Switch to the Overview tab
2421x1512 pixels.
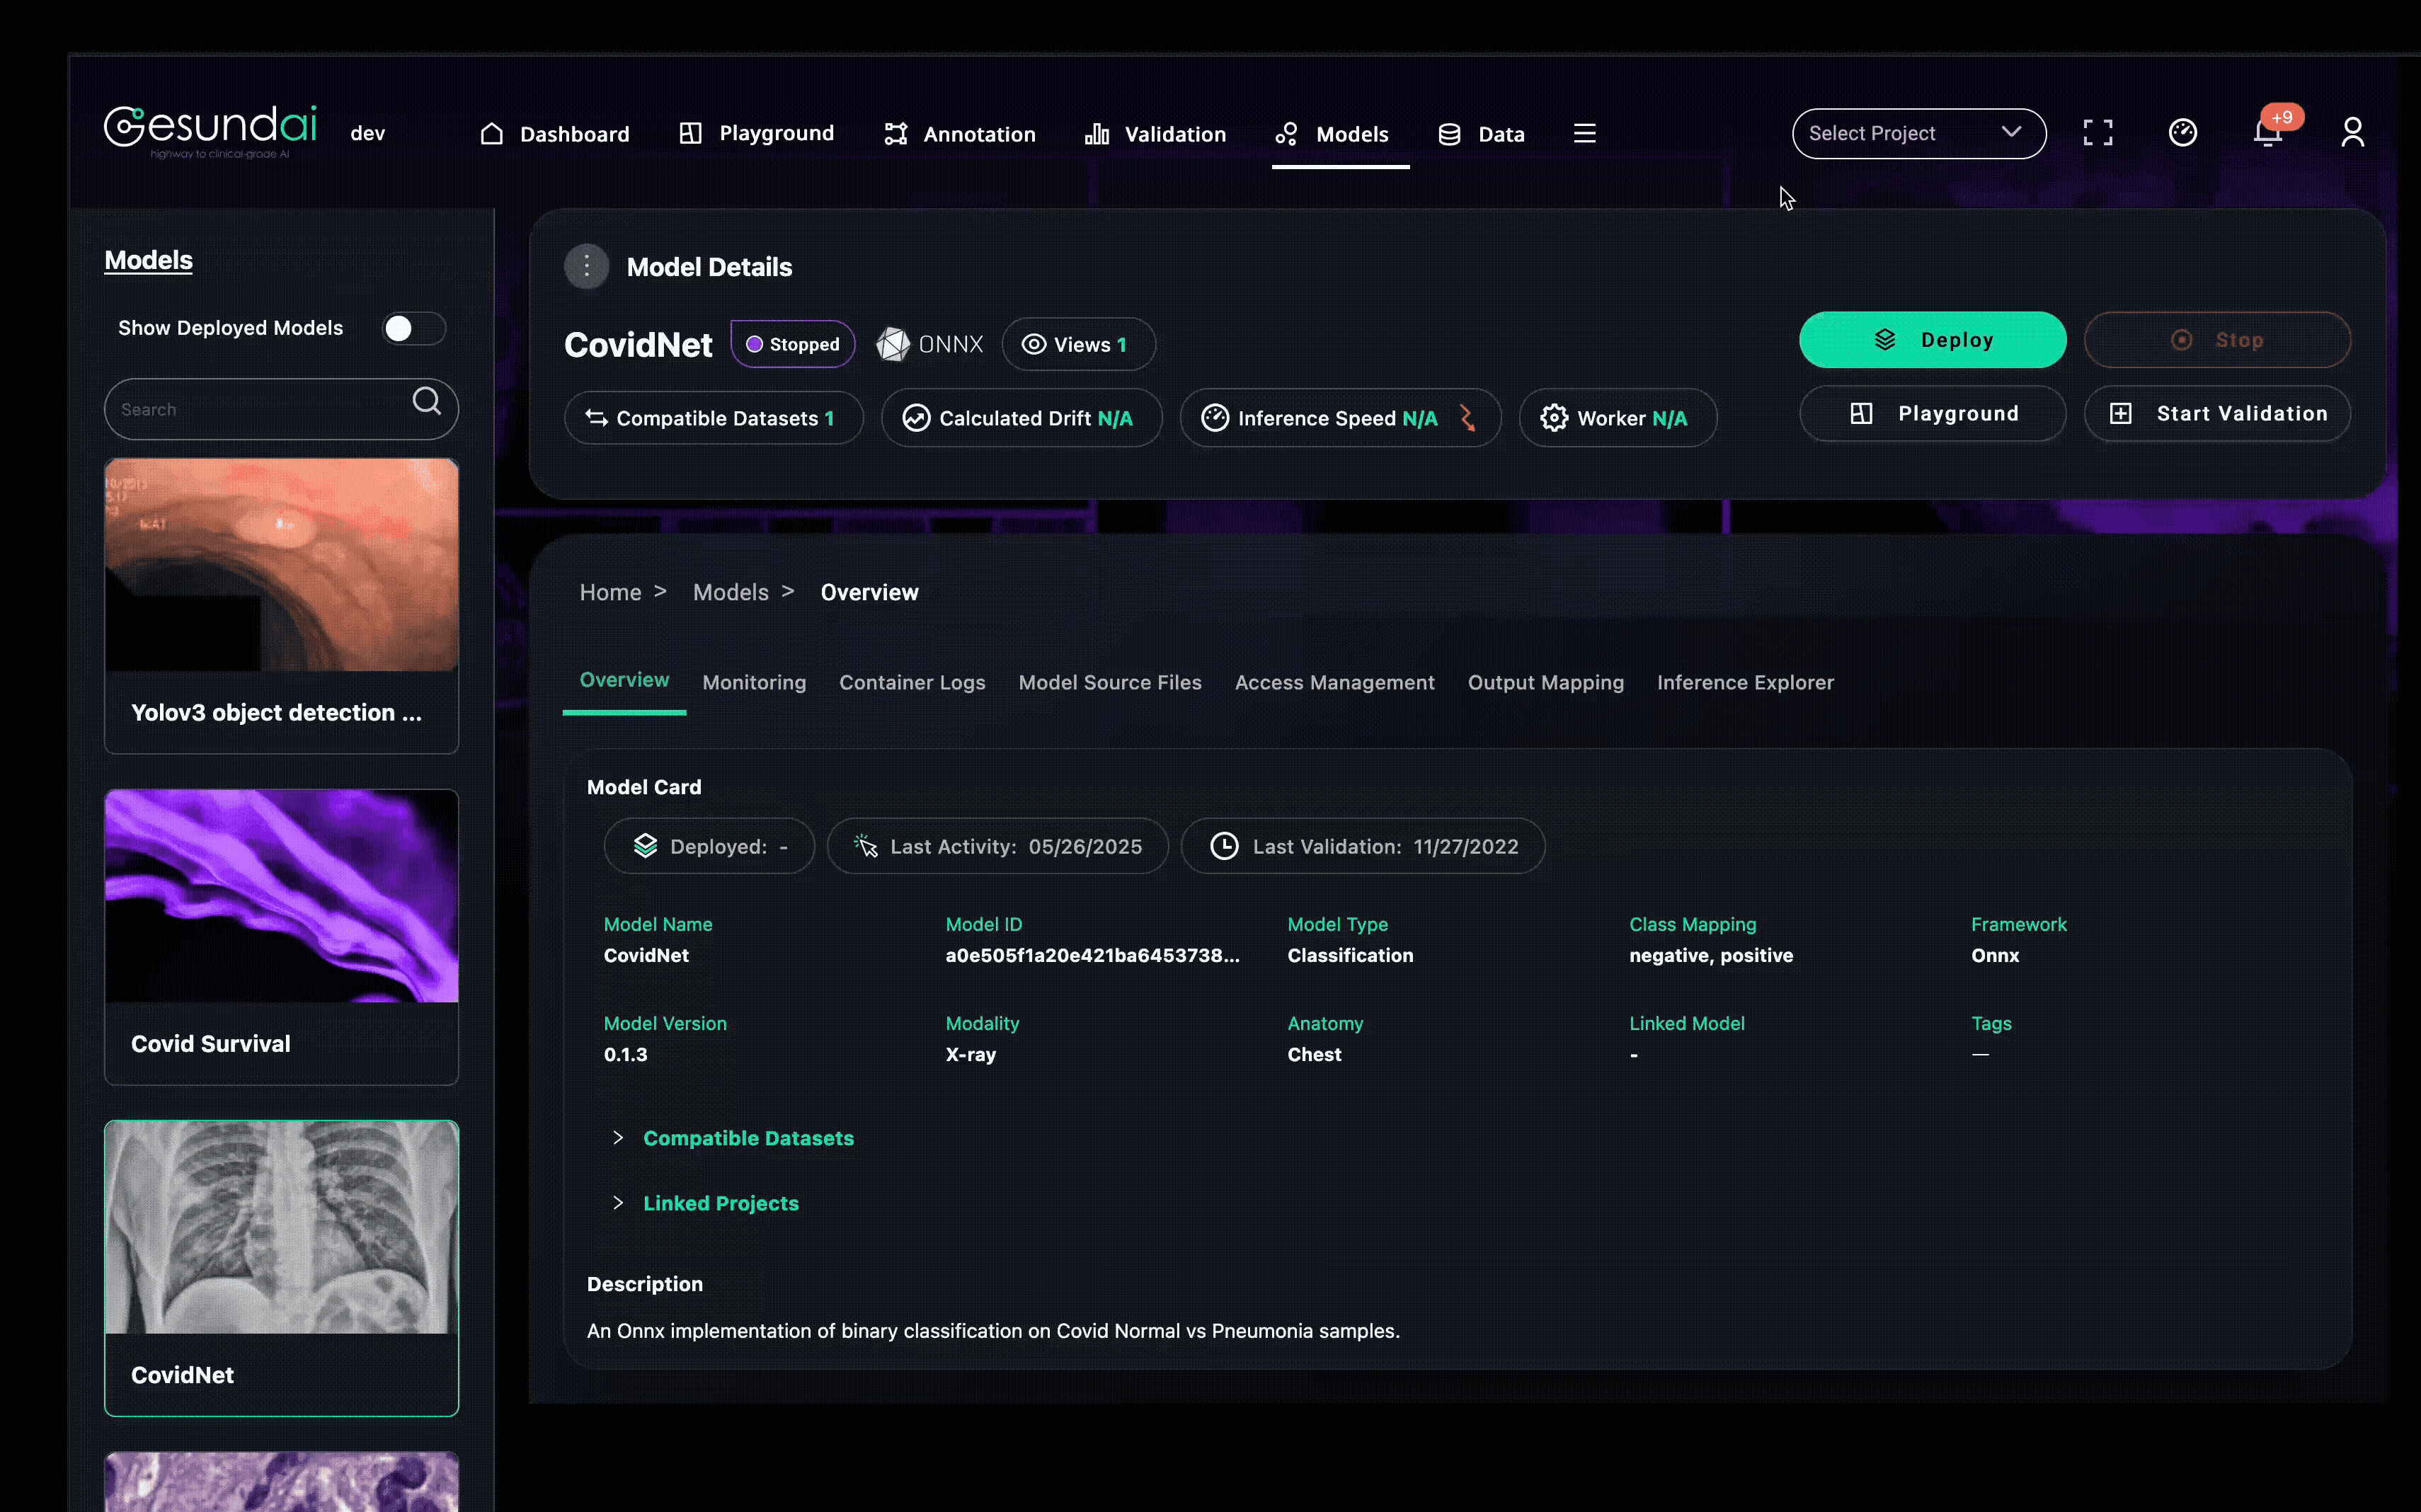(624, 680)
